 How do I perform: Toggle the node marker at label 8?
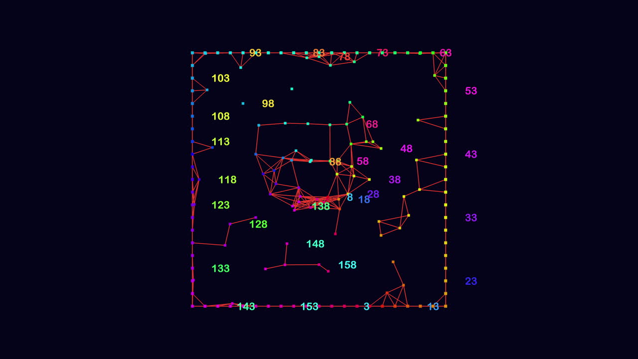point(347,194)
